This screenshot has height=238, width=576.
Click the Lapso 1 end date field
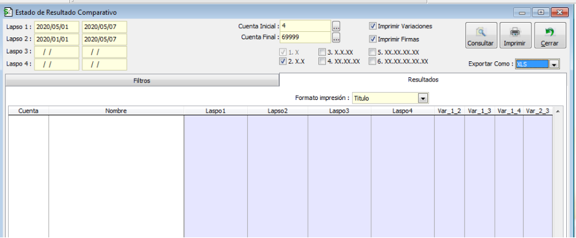pos(105,27)
